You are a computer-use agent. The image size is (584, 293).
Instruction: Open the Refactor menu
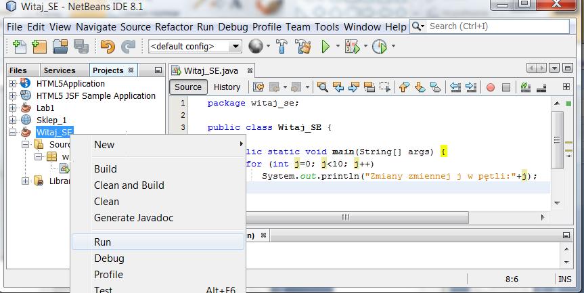pos(174,27)
